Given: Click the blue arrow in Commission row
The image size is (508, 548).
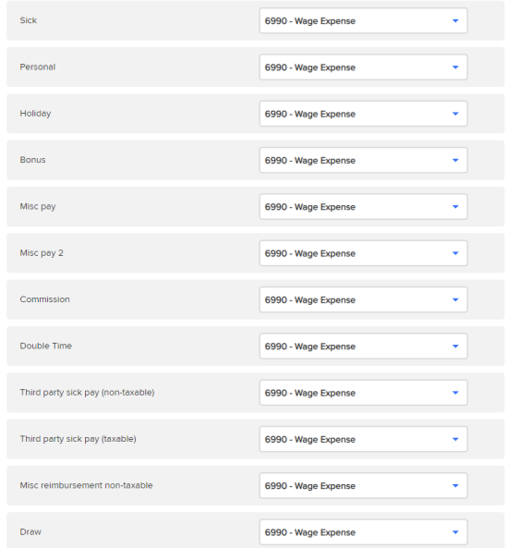Looking at the screenshot, I should [455, 299].
